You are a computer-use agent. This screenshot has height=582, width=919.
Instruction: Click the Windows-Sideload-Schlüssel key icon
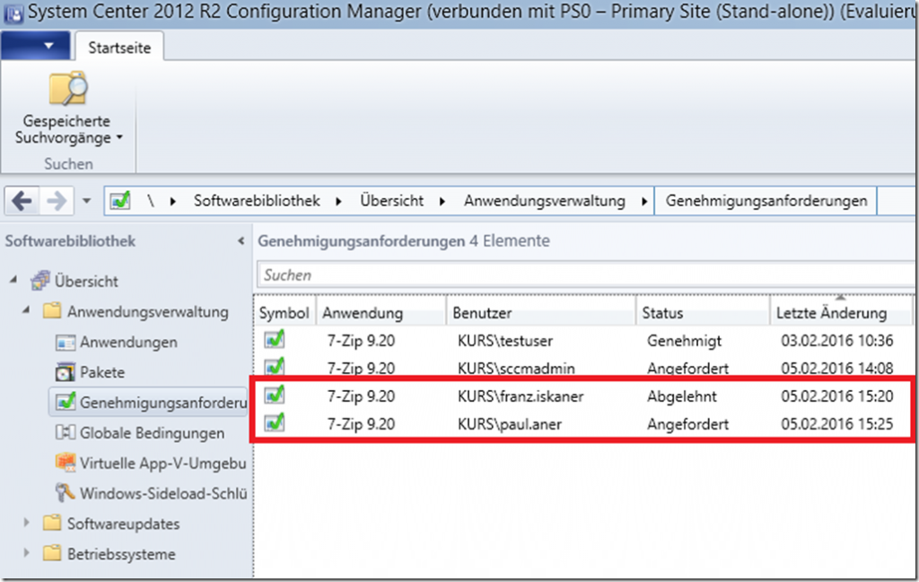tap(66, 493)
